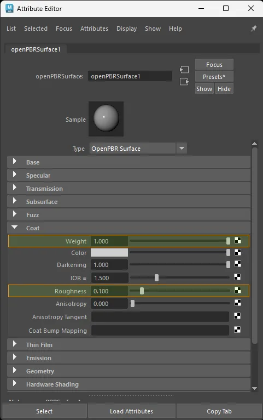Image resolution: width=263 pixels, height=420 pixels.
Task: Click the IOR slider handle
Action: 156,277
